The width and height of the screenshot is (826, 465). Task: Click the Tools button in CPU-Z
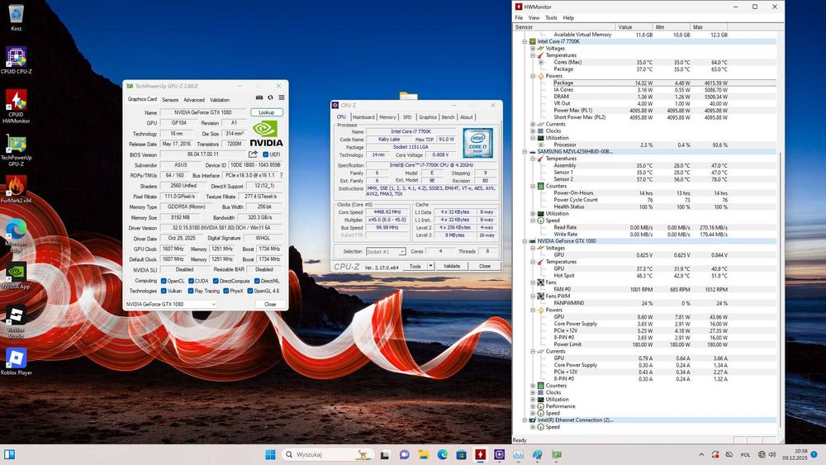click(415, 266)
